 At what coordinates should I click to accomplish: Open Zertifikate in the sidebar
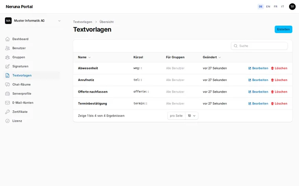click(x=32, y=112)
